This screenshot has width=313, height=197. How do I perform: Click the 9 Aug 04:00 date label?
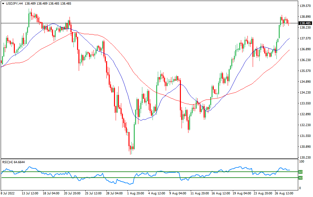tap(178, 194)
